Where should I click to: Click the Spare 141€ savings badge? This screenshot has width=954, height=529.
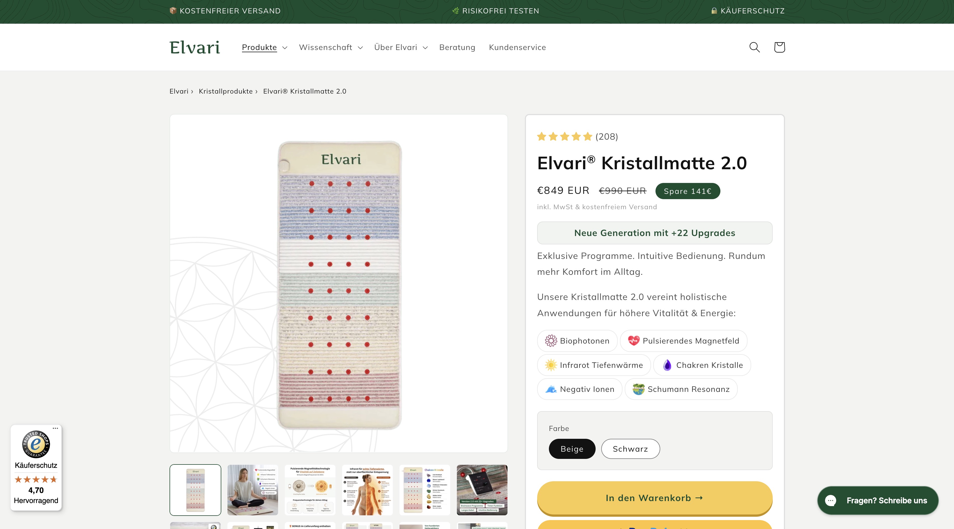tap(687, 191)
